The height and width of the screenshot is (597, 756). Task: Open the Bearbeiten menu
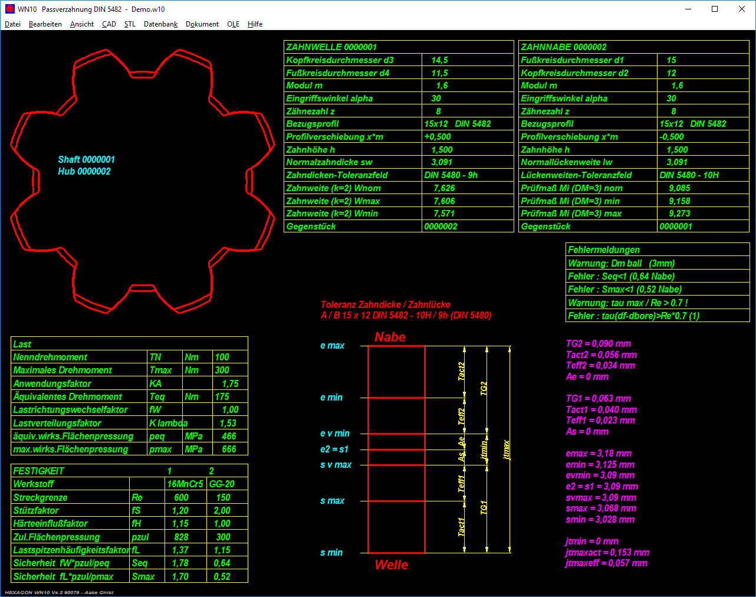coord(45,24)
